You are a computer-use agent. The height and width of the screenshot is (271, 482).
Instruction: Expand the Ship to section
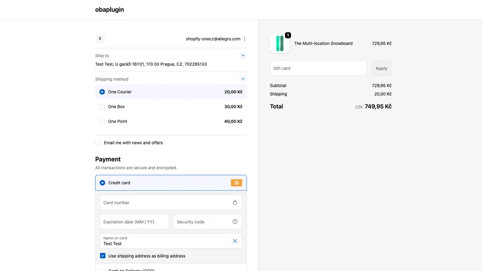click(x=243, y=55)
